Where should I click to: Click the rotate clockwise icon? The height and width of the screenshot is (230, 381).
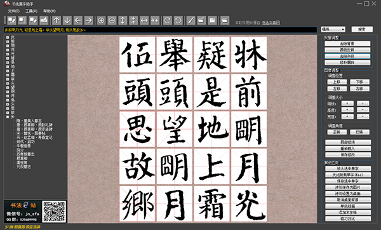(168, 20)
